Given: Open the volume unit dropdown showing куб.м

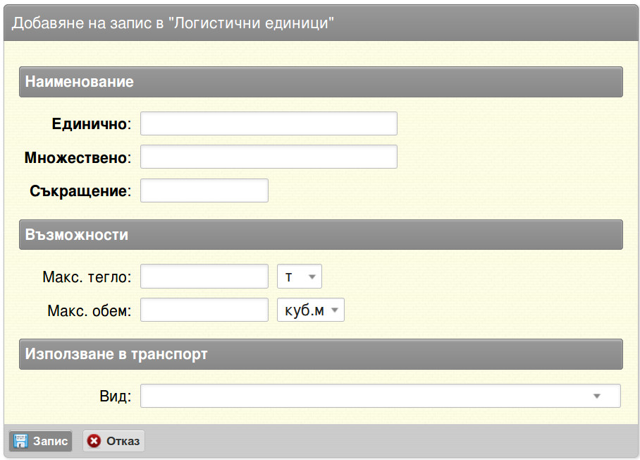Looking at the screenshot, I should pyautogui.click(x=311, y=310).
